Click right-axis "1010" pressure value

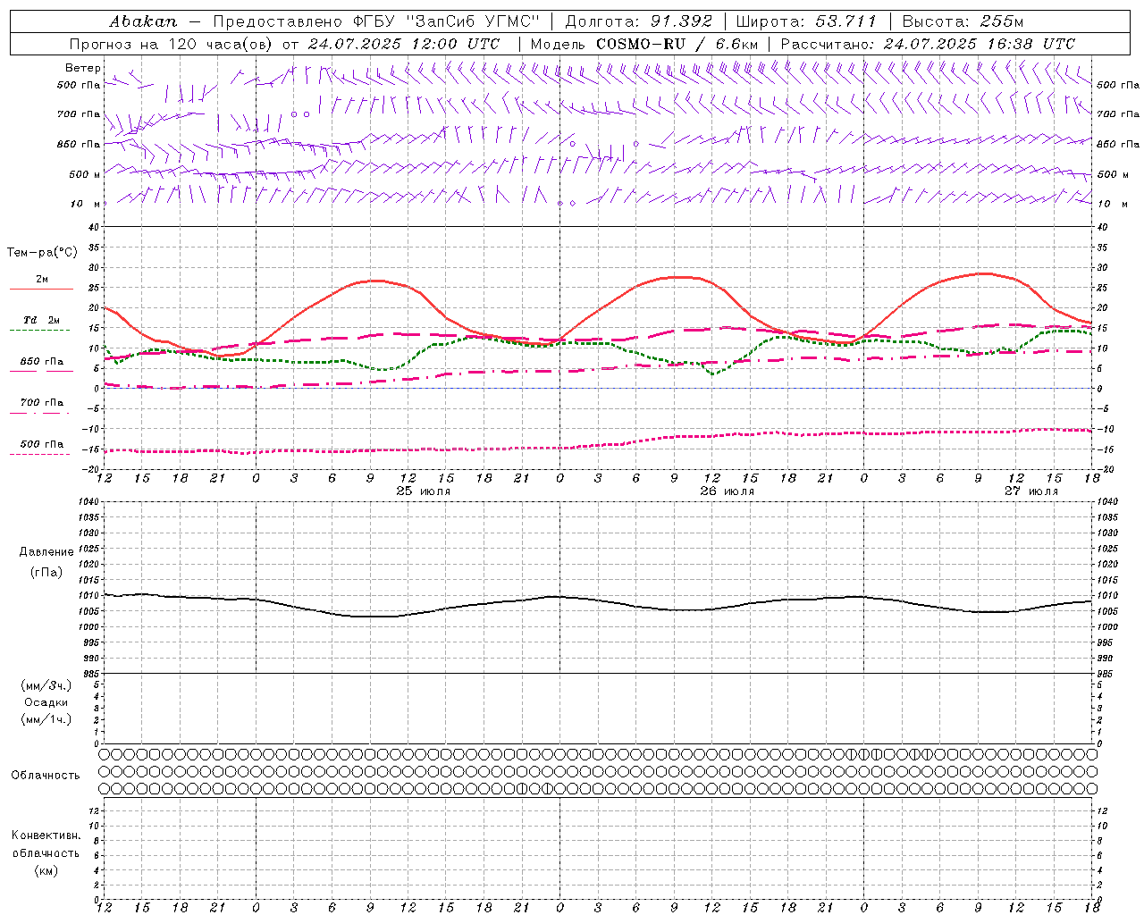[1107, 596]
